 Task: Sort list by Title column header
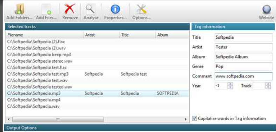137,35
